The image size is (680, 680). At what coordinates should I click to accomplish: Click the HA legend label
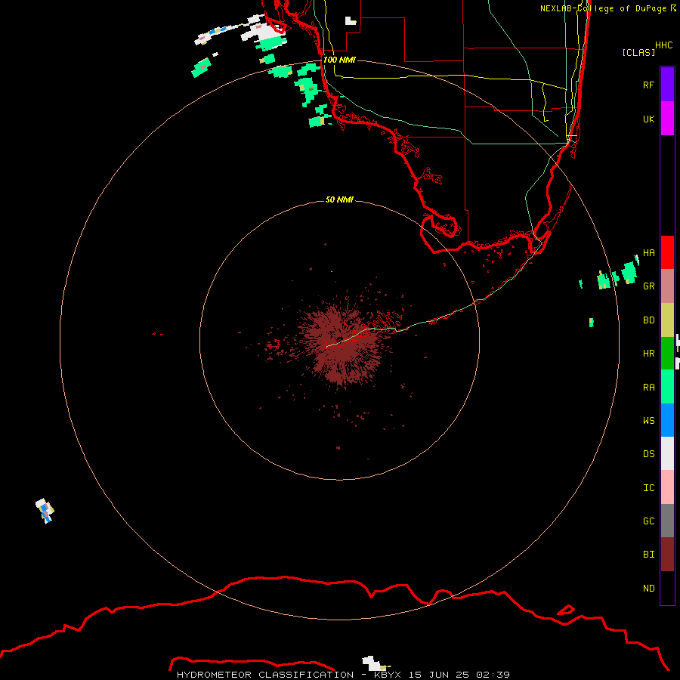coord(648,253)
